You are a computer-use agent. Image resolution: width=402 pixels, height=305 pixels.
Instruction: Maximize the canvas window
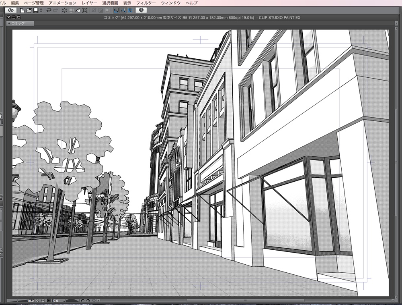pyautogui.click(x=19, y=17)
